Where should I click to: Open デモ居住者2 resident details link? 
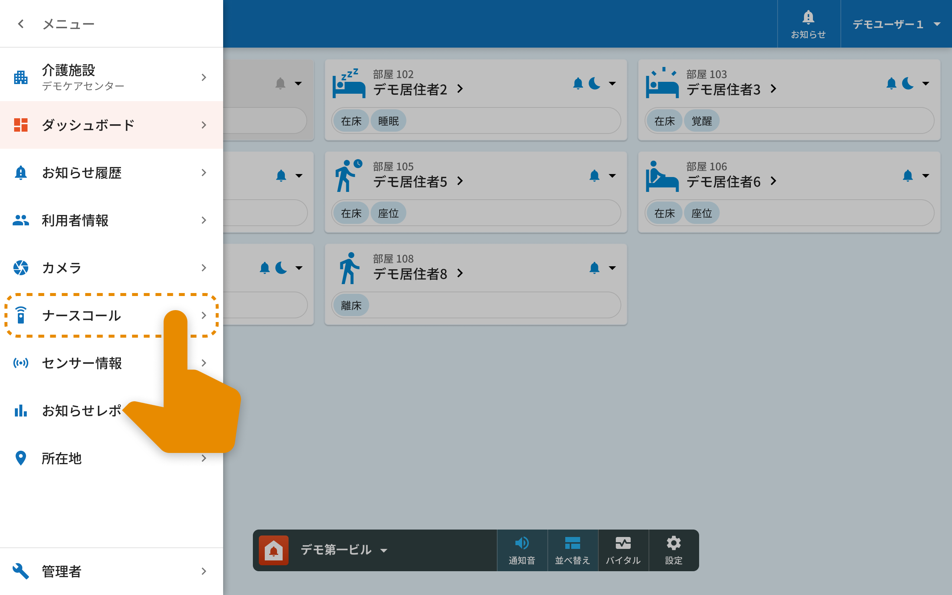[417, 89]
